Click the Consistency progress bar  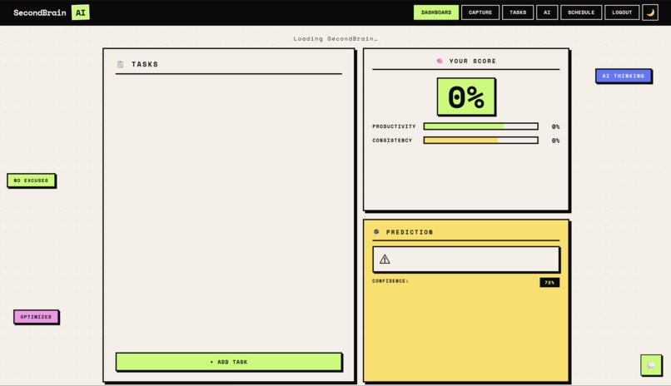pyautogui.click(x=480, y=141)
